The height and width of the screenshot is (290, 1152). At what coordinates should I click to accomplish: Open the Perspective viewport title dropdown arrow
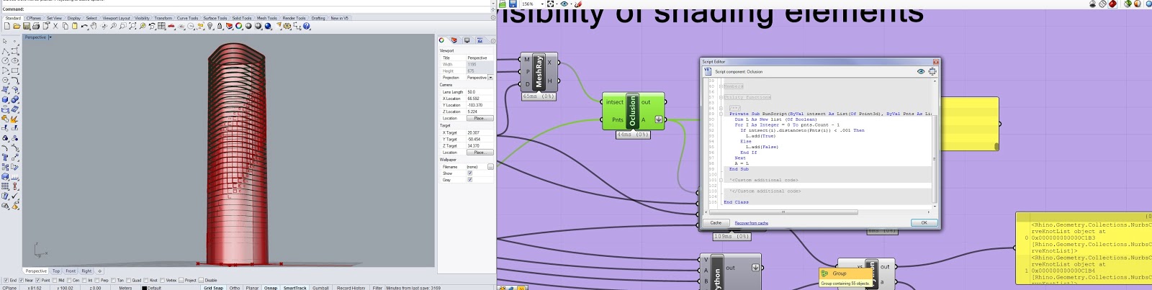(x=50, y=37)
